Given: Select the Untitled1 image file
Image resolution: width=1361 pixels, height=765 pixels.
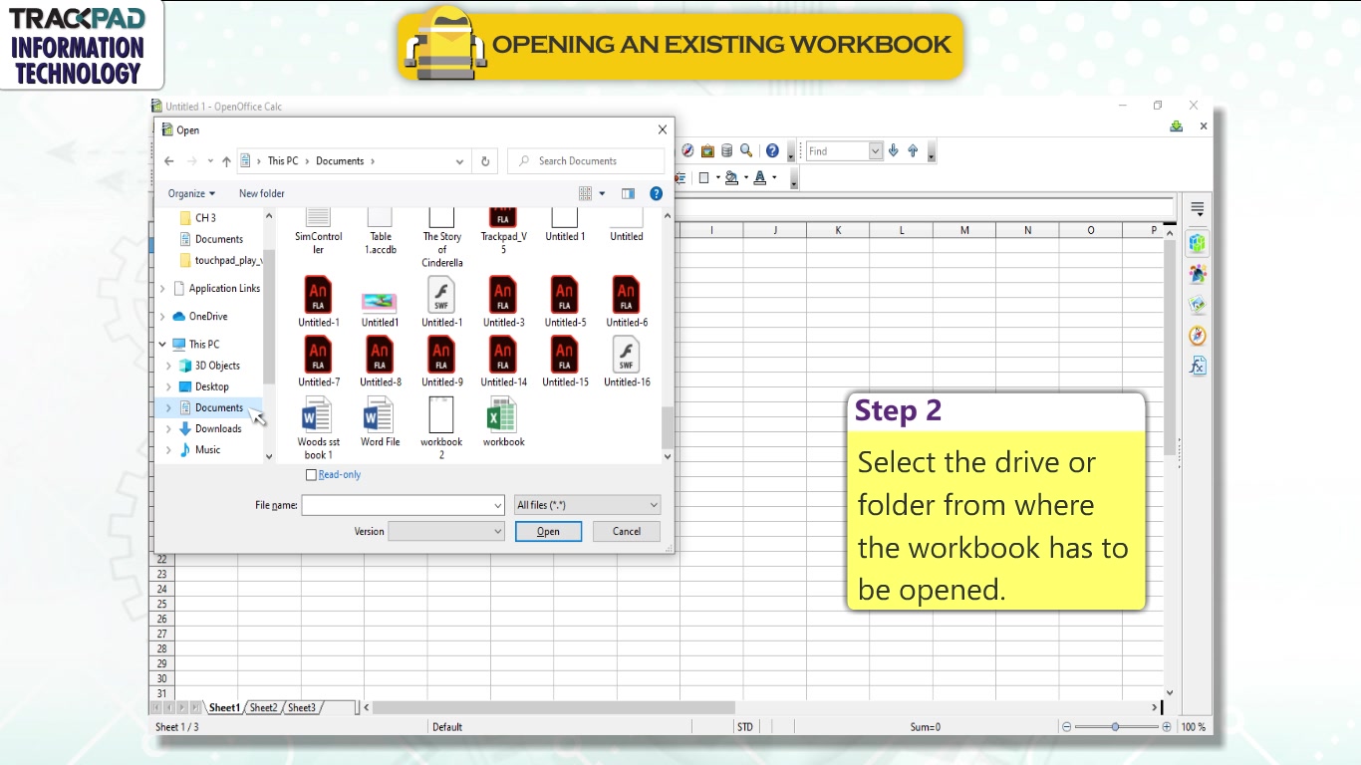Looking at the screenshot, I should click(380, 309).
